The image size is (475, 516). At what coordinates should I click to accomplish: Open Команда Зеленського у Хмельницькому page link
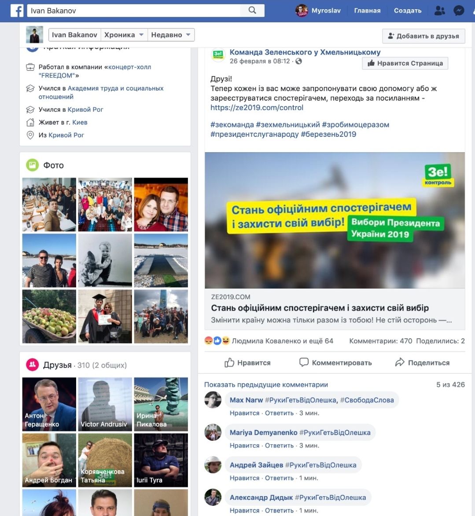coord(305,52)
